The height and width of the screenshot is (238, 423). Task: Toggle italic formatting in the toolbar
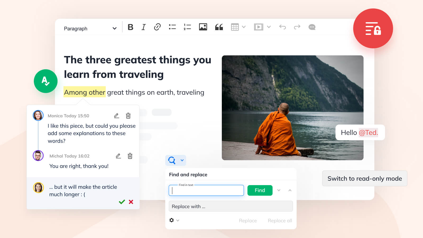point(144,27)
